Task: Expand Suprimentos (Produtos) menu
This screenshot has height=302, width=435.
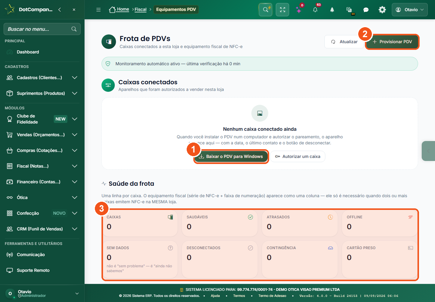Action: (42, 93)
